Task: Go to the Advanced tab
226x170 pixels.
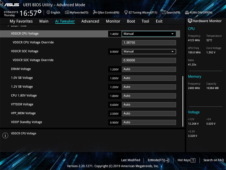Action: (x=90, y=21)
